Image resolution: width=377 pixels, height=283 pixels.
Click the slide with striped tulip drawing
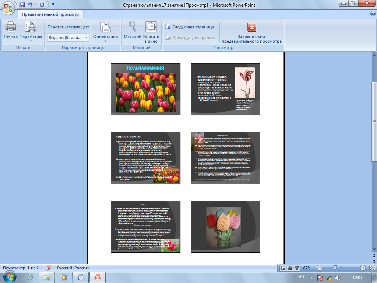pyautogui.click(x=225, y=89)
